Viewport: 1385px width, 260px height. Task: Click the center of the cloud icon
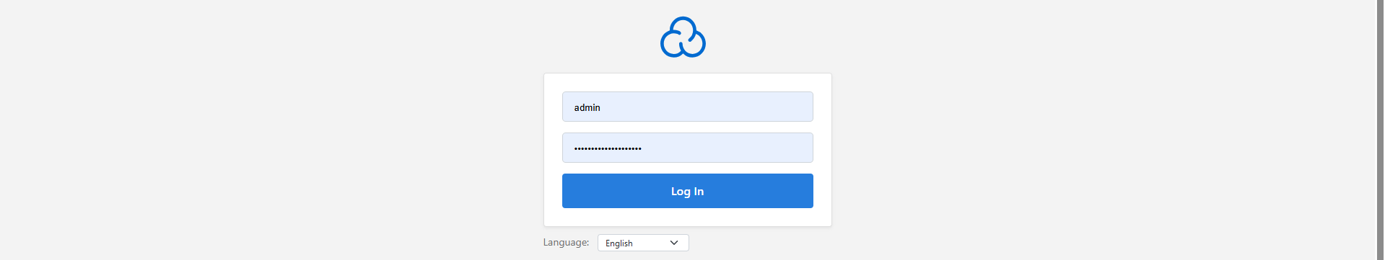(x=683, y=37)
